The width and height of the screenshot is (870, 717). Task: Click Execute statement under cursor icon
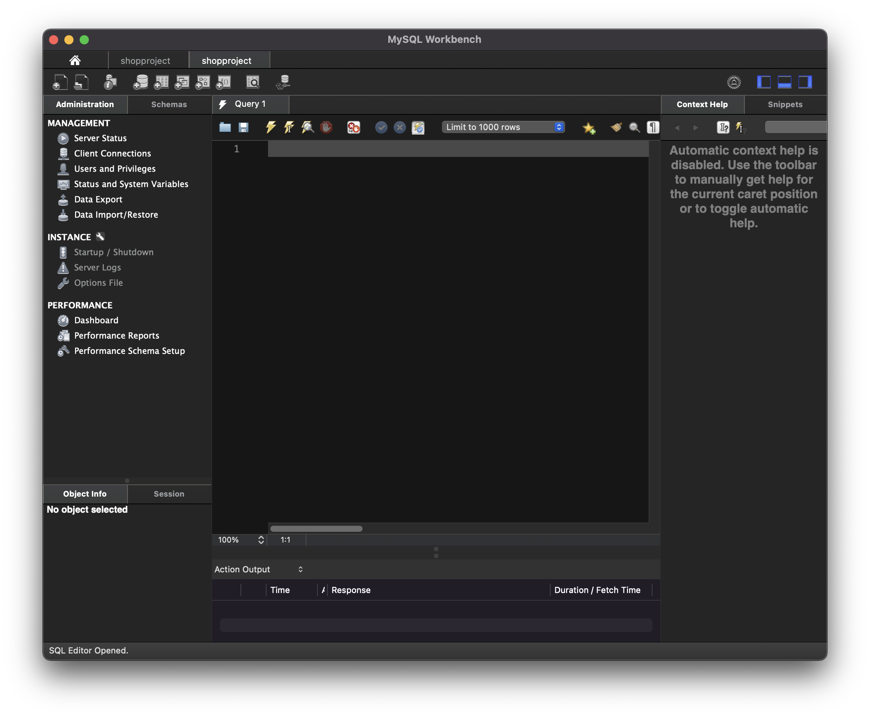pyautogui.click(x=289, y=127)
